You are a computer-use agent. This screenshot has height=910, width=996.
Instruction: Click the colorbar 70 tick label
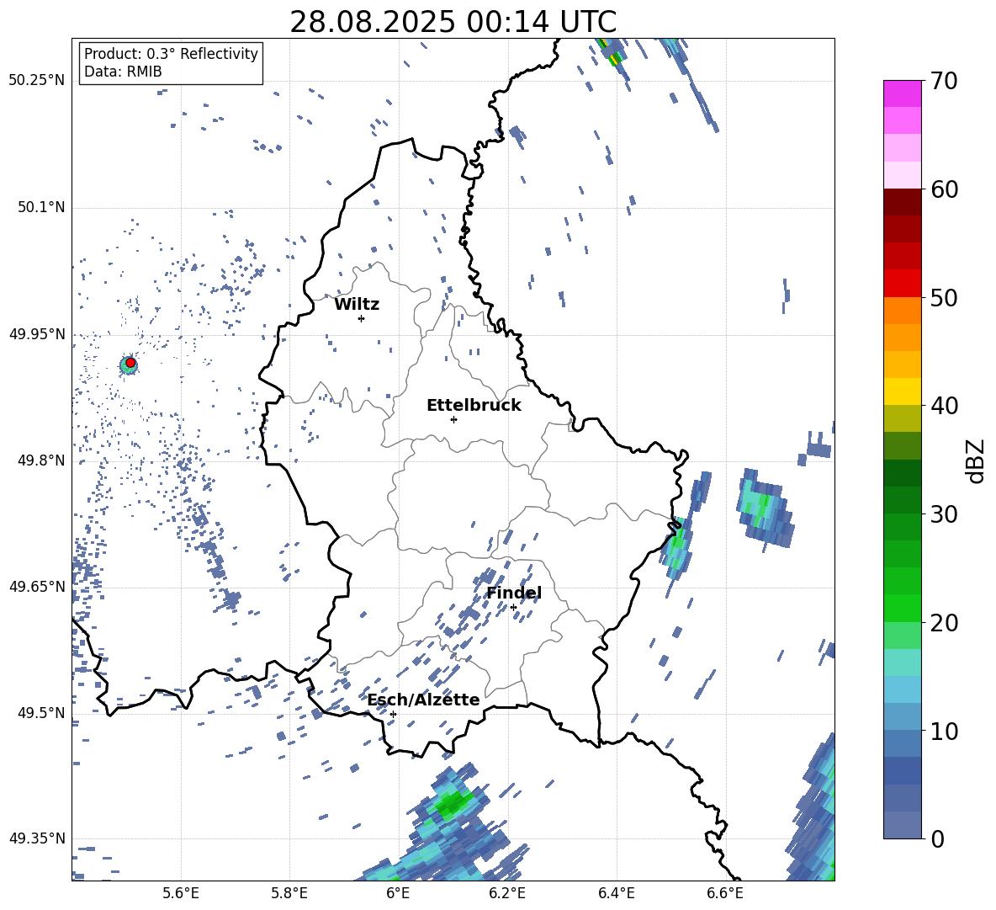945,81
